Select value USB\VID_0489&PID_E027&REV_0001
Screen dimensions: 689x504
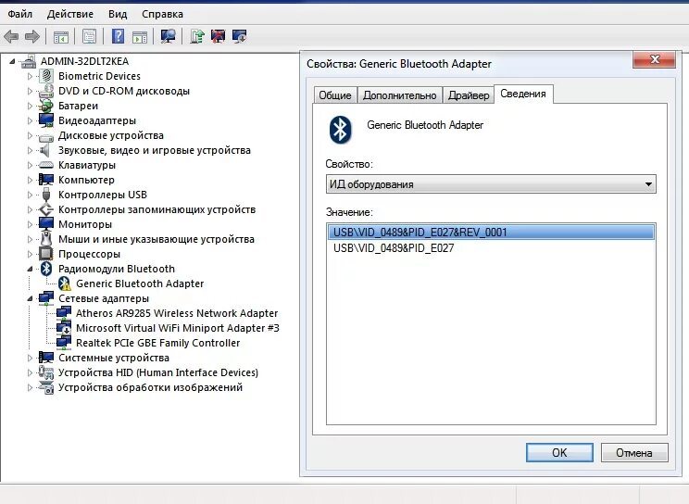[x=491, y=233]
